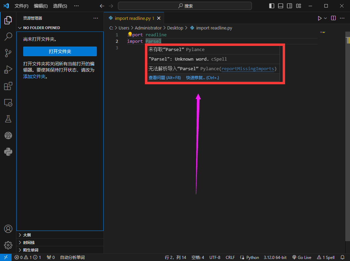Expand the 时间线 timeline section
350x261 pixels.
28,243
